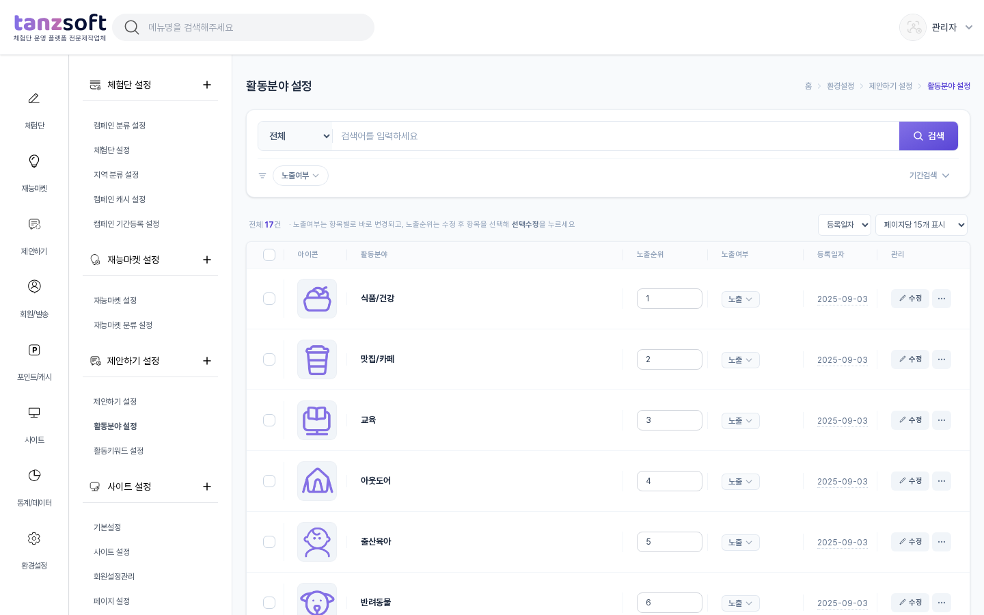Check the 출산육아 row checkbox
984x615 pixels.
(x=269, y=542)
